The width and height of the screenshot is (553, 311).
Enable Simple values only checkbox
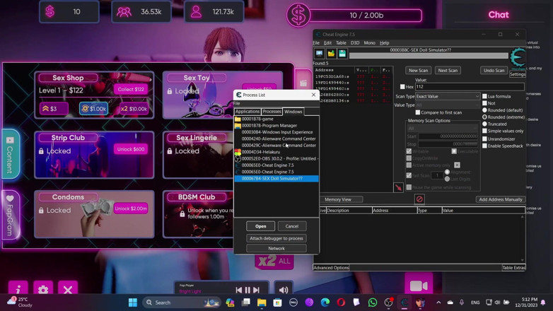(x=484, y=131)
